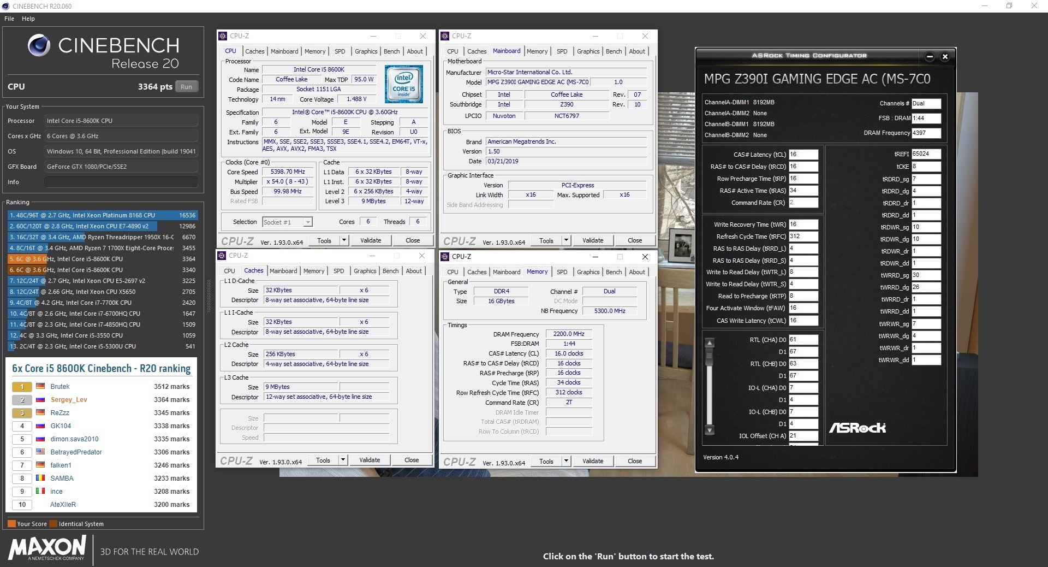Click the Cinebench sphere logo icon
Image resolution: width=1048 pixels, height=567 pixels.
pos(39,46)
